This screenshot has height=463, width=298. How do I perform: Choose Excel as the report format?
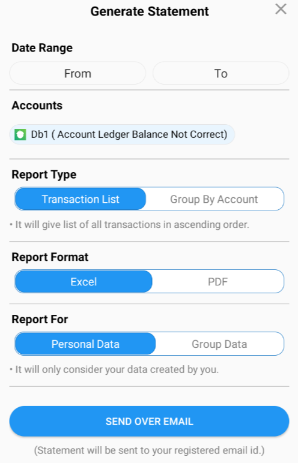click(84, 281)
